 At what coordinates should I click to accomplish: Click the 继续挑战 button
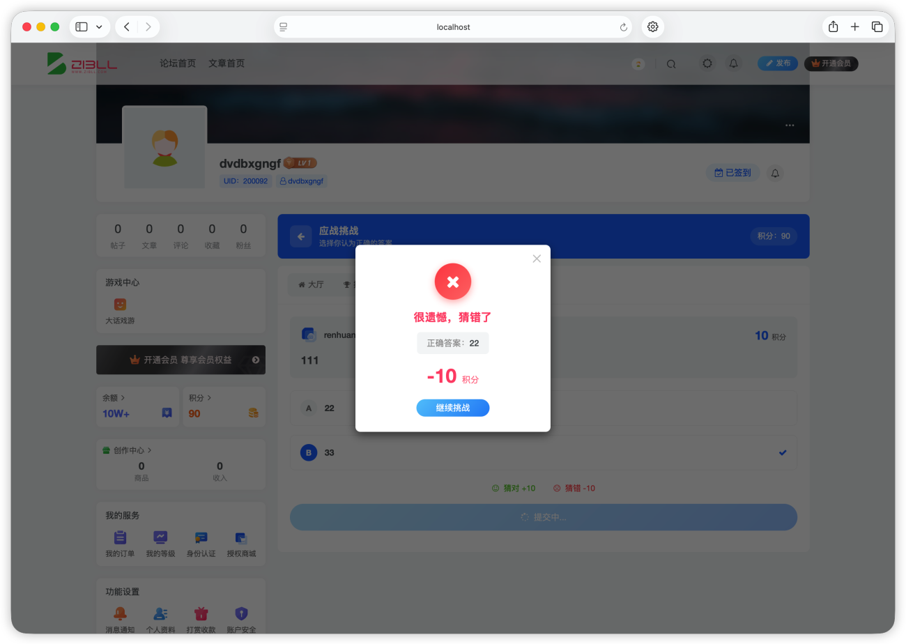[x=453, y=408]
